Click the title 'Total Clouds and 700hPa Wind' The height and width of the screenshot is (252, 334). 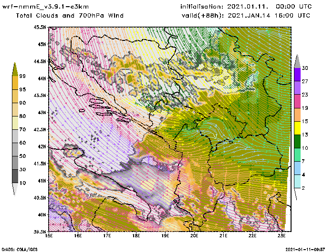point(70,16)
